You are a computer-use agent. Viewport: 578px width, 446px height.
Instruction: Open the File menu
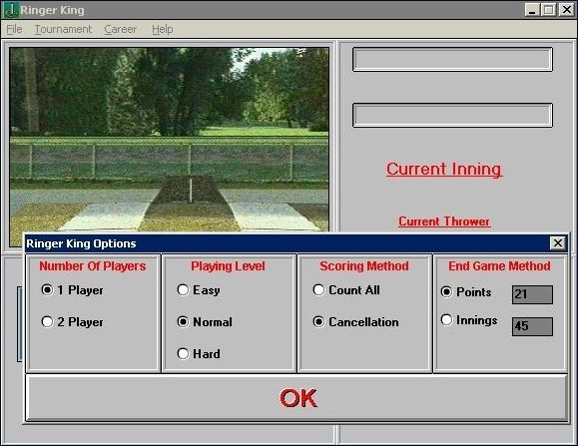pos(14,29)
